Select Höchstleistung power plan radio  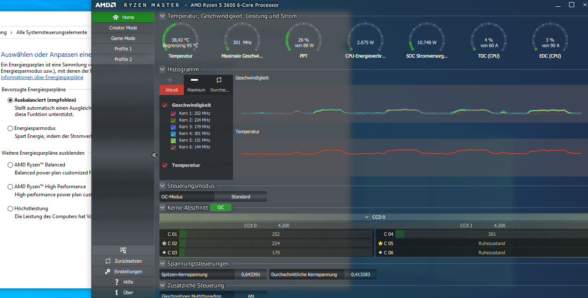click(x=10, y=208)
